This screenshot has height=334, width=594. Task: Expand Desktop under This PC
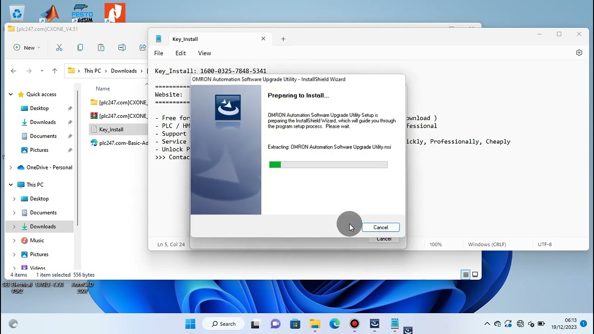(x=14, y=199)
